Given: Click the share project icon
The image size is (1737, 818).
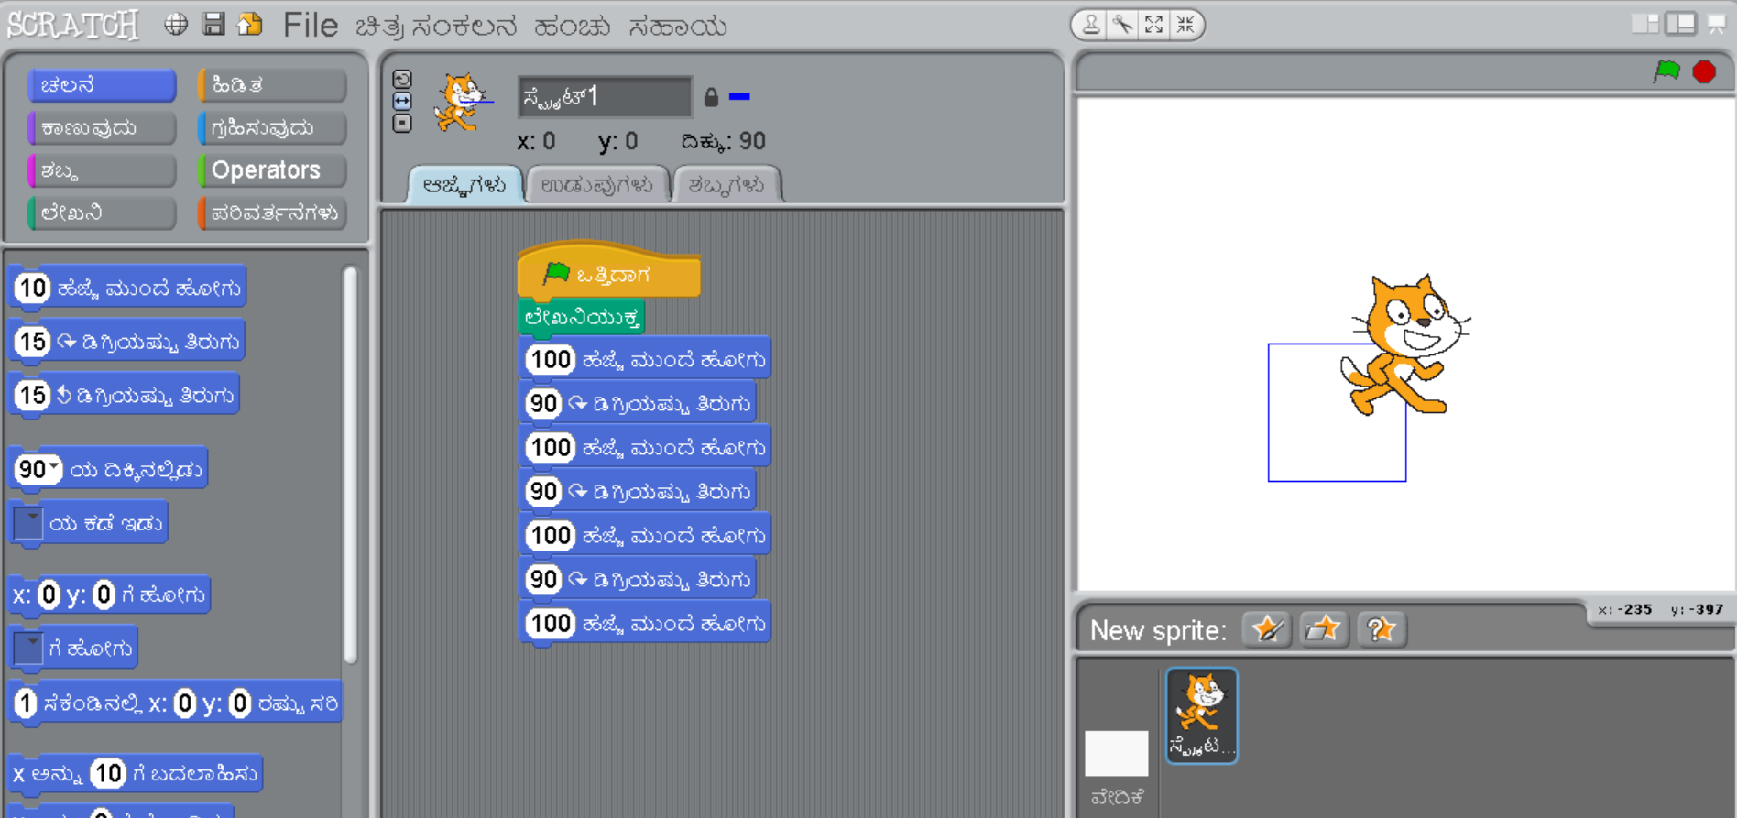Looking at the screenshot, I should [x=250, y=25].
